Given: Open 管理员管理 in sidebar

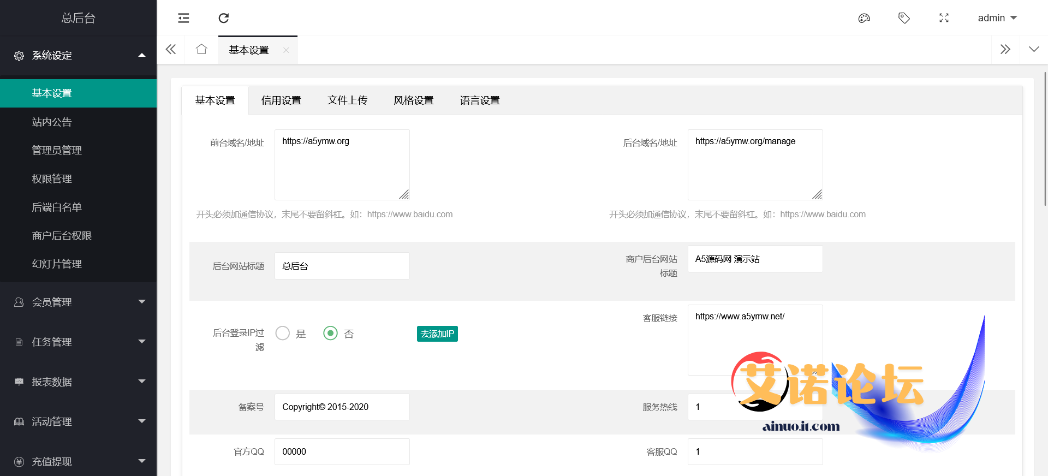Looking at the screenshot, I should click(78, 150).
